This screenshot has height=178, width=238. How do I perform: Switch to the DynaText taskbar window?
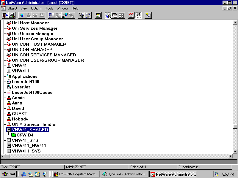[125, 174]
